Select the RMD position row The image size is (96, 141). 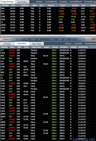48,19
